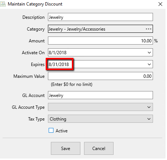Cancel the category discount changes
Screen dimensions: 167x160
99,149
